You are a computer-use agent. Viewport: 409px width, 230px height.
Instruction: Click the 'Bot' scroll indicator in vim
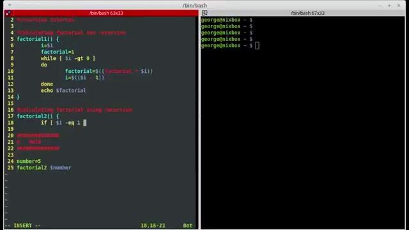187,226
